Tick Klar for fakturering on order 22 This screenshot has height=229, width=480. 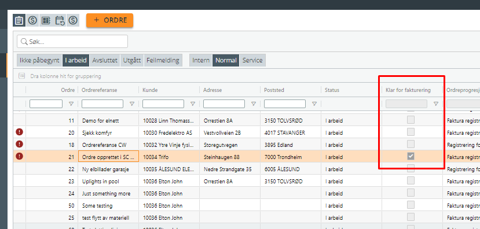pos(411,168)
